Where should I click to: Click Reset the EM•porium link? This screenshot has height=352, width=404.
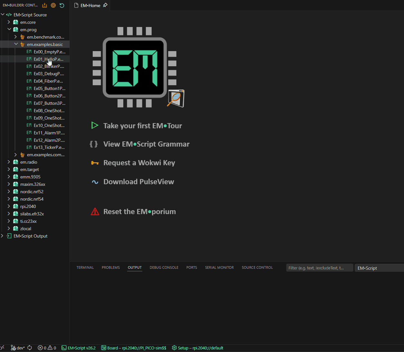(139, 212)
